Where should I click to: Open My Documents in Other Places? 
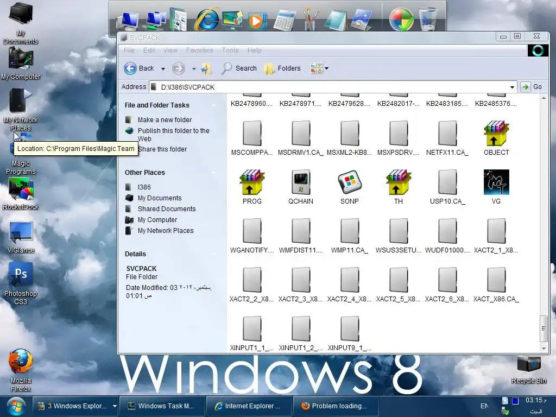160,198
